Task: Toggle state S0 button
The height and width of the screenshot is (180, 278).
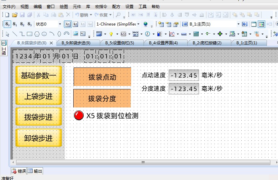Action: 7,24
